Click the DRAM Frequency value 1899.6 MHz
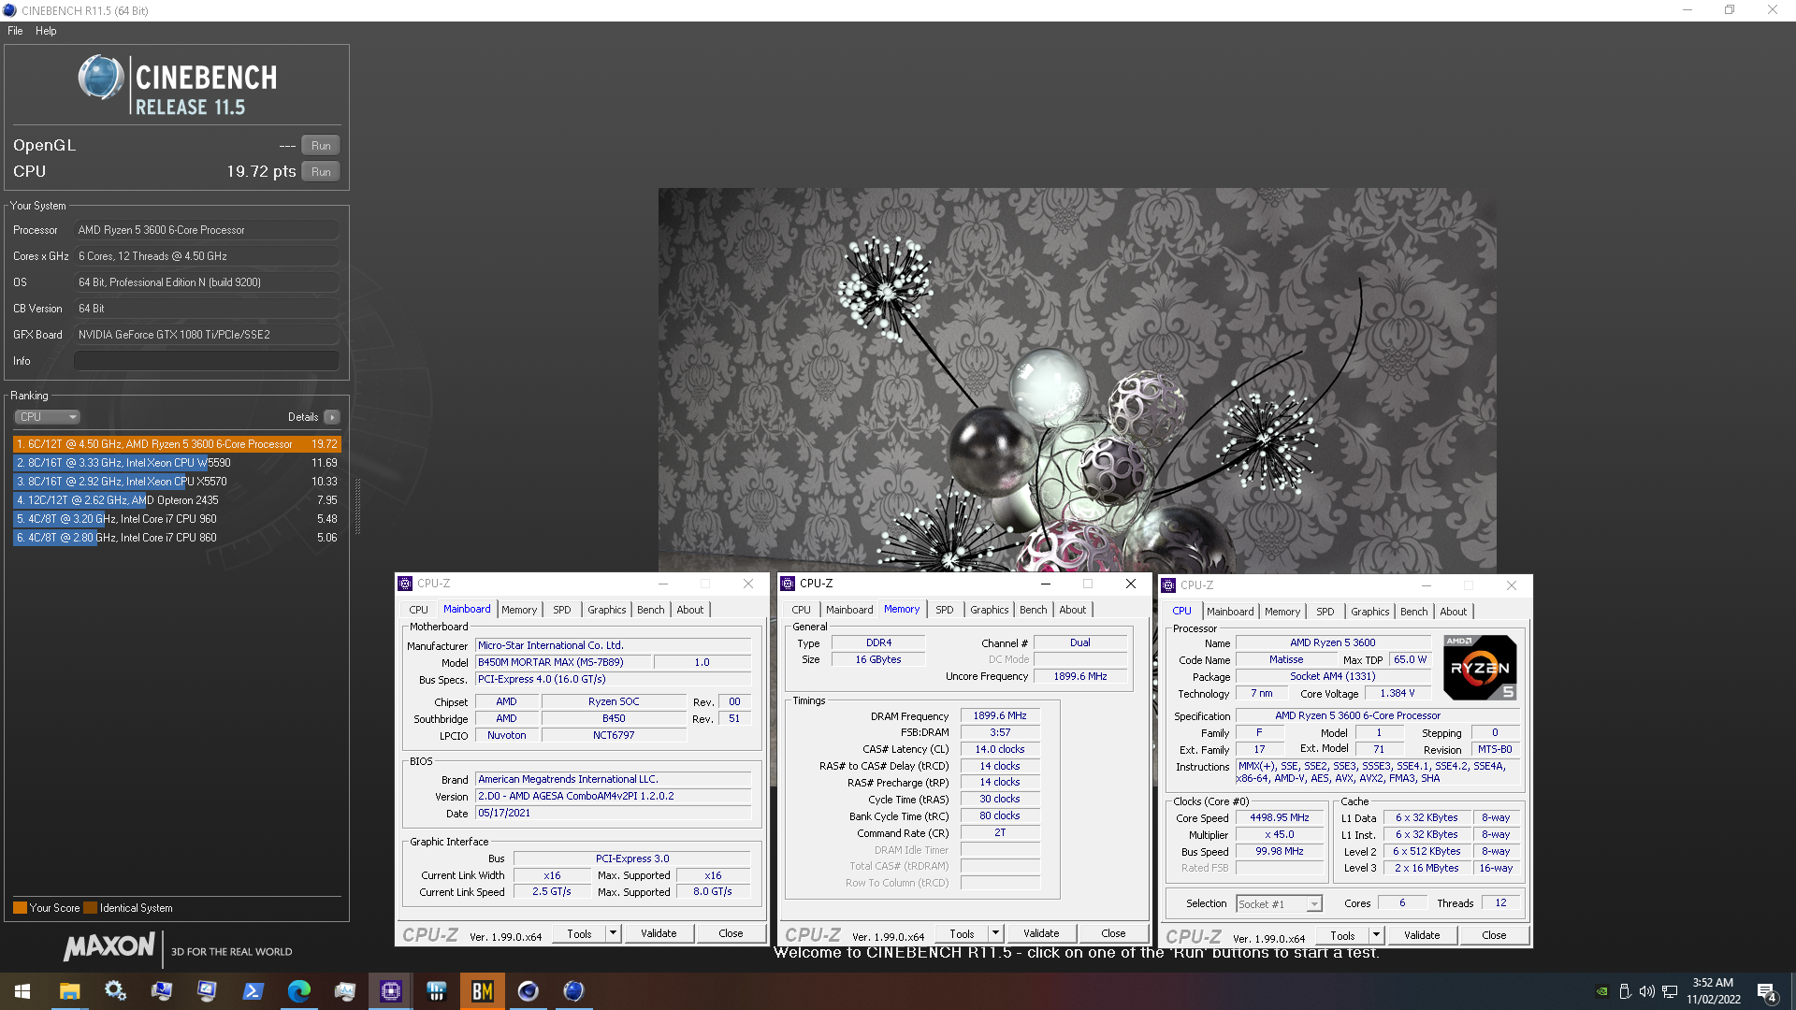 pos(1000,715)
